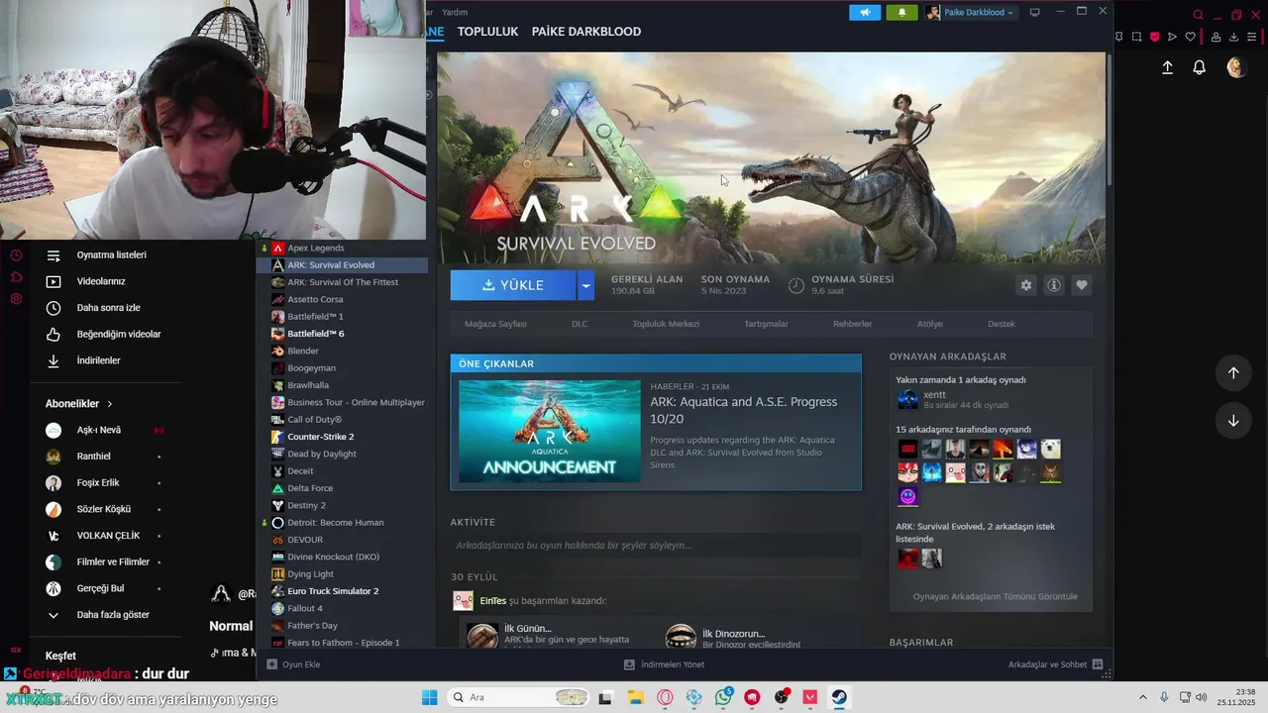Jump to top with the up arrow button
This screenshot has height=713, width=1268.
[1233, 372]
